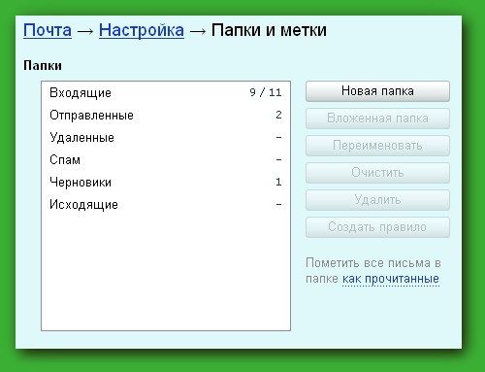
Task: Click the Новая папка button
Action: coord(377,91)
